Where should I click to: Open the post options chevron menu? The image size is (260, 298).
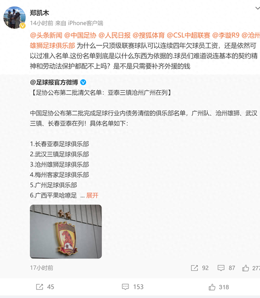(x=257, y=8)
